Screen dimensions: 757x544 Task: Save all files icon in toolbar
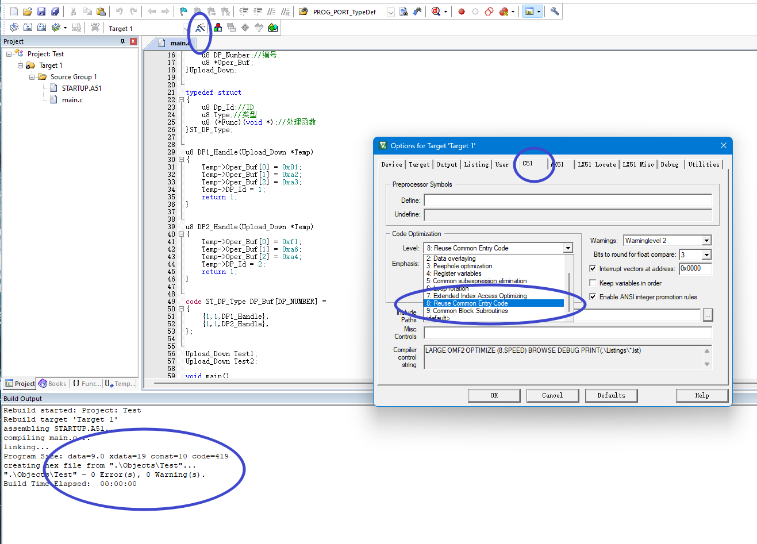click(x=55, y=11)
